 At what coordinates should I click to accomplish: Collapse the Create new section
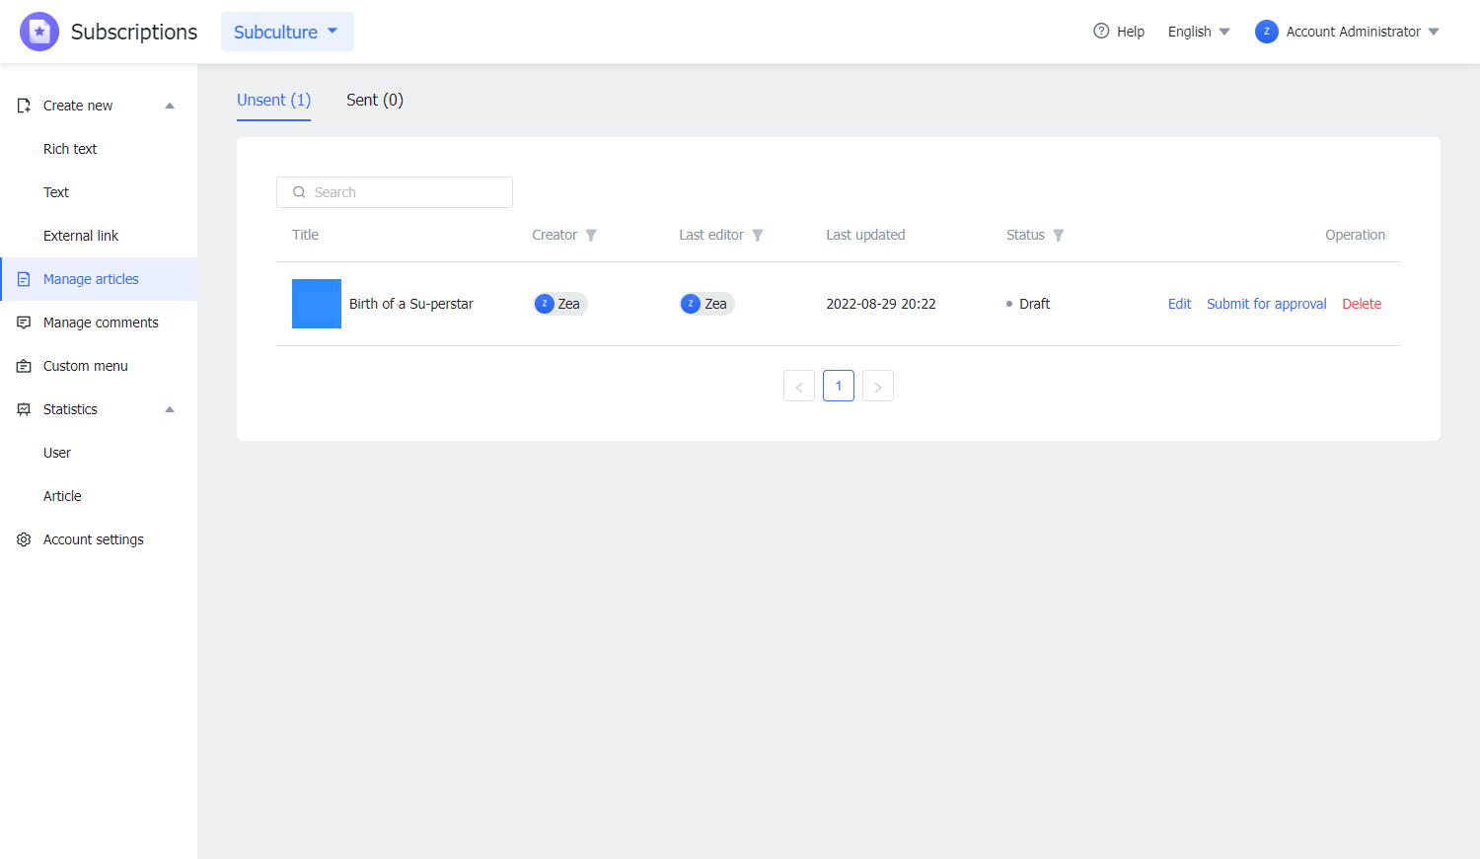tap(169, 105)
